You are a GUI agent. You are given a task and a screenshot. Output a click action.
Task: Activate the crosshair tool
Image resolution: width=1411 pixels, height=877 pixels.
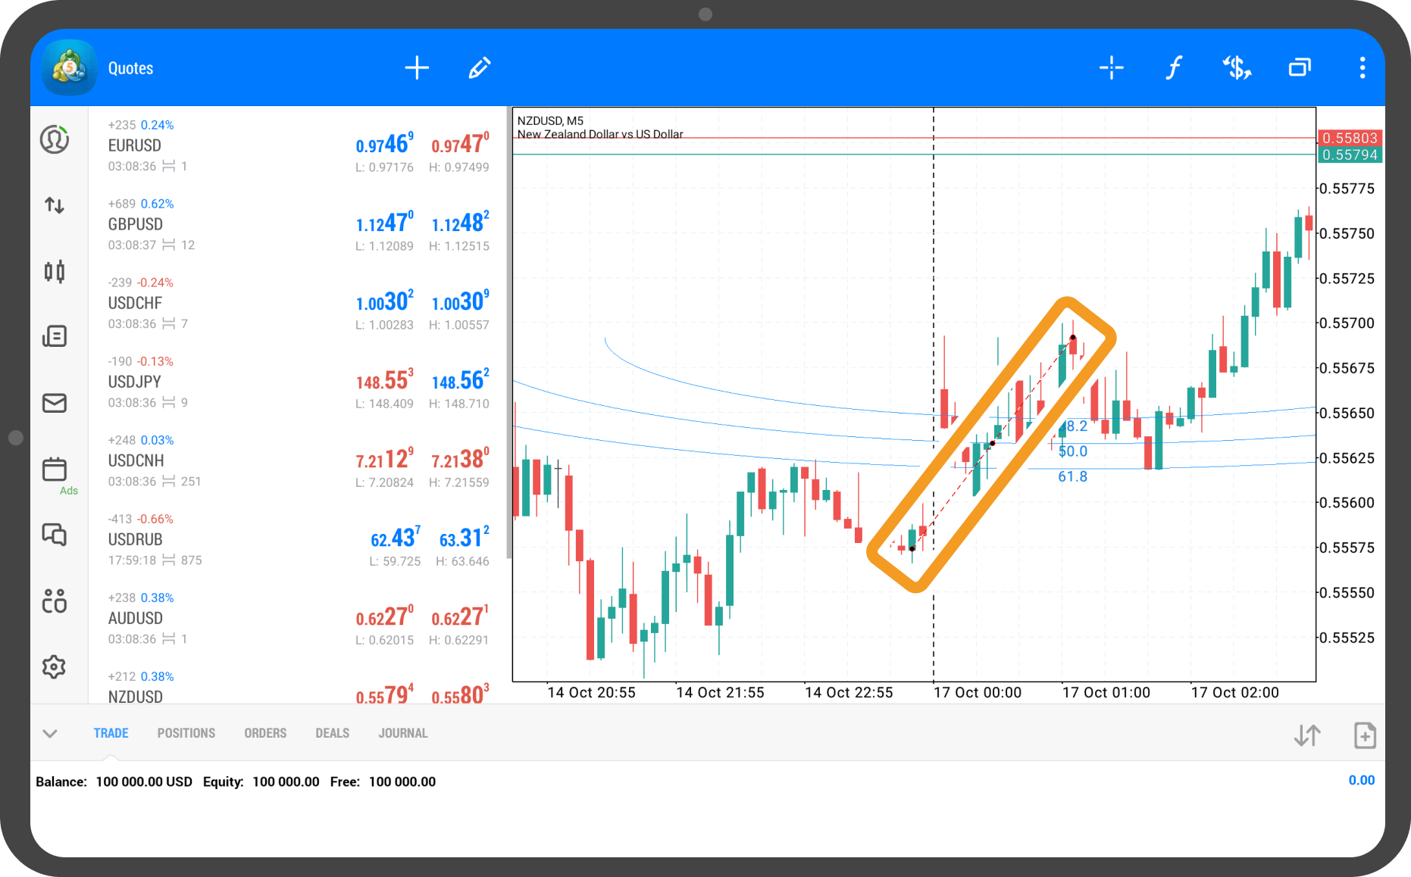1111,68
